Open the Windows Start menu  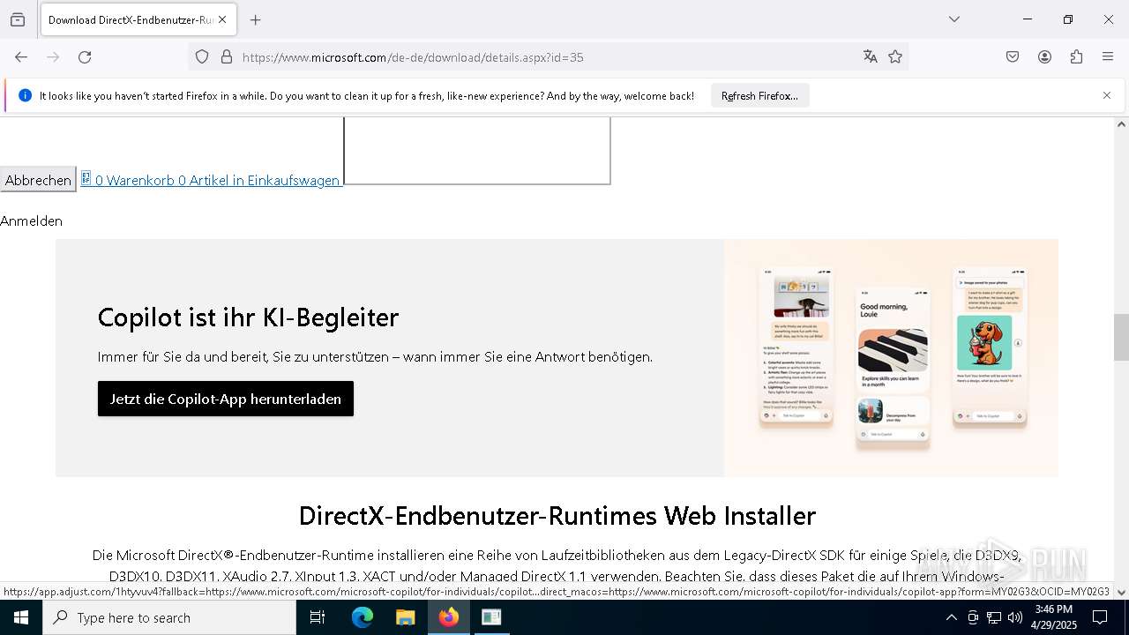[x=21, y=617]
